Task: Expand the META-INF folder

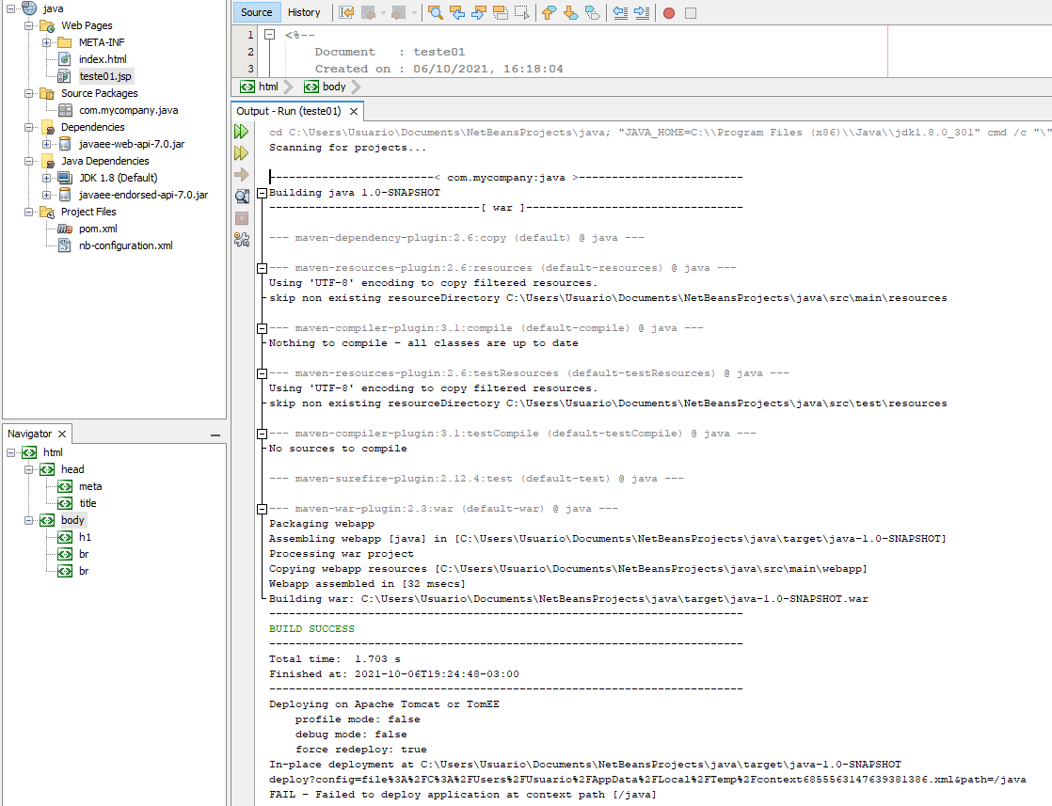Action: 46,42
